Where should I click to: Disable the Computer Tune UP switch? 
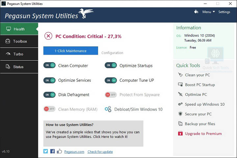[111, 80]
